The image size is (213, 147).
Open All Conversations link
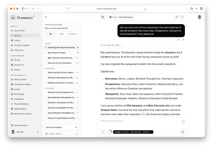[x=61, y=127]
